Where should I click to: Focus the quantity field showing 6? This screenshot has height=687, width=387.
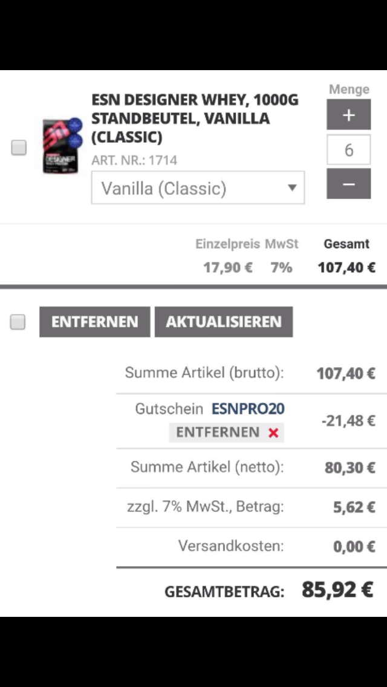tap(348, 150)
